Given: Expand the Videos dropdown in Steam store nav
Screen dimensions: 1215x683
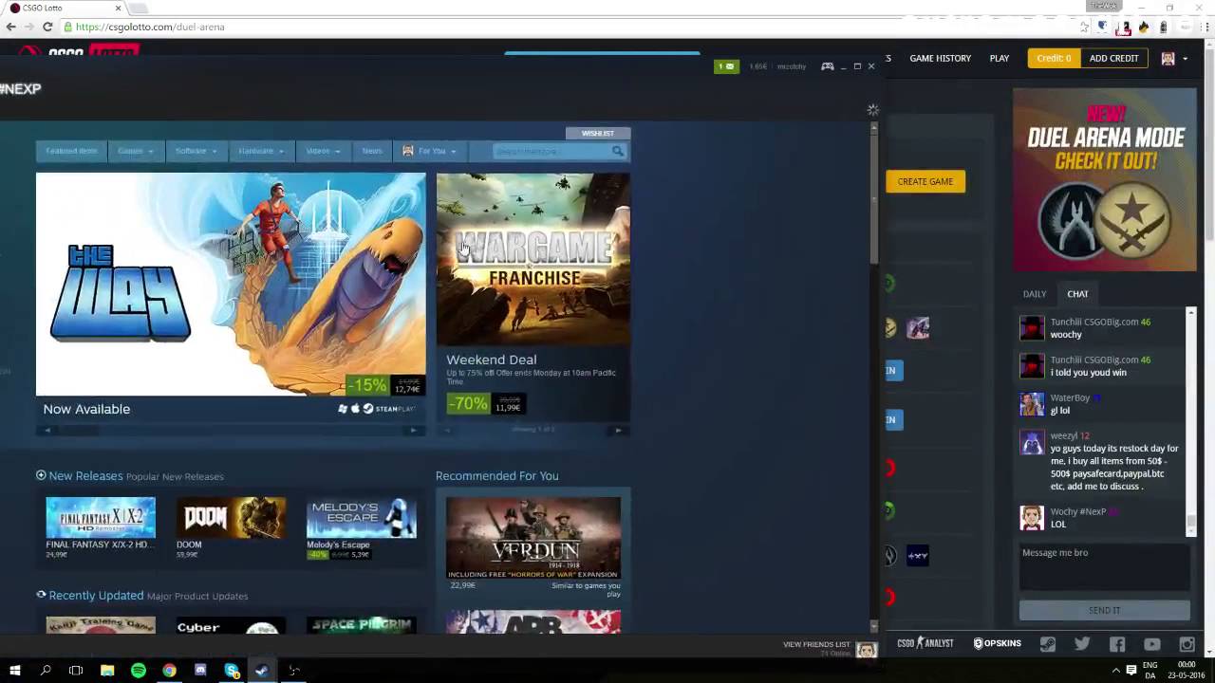Looking at the screenshot, I should (323, 151).
